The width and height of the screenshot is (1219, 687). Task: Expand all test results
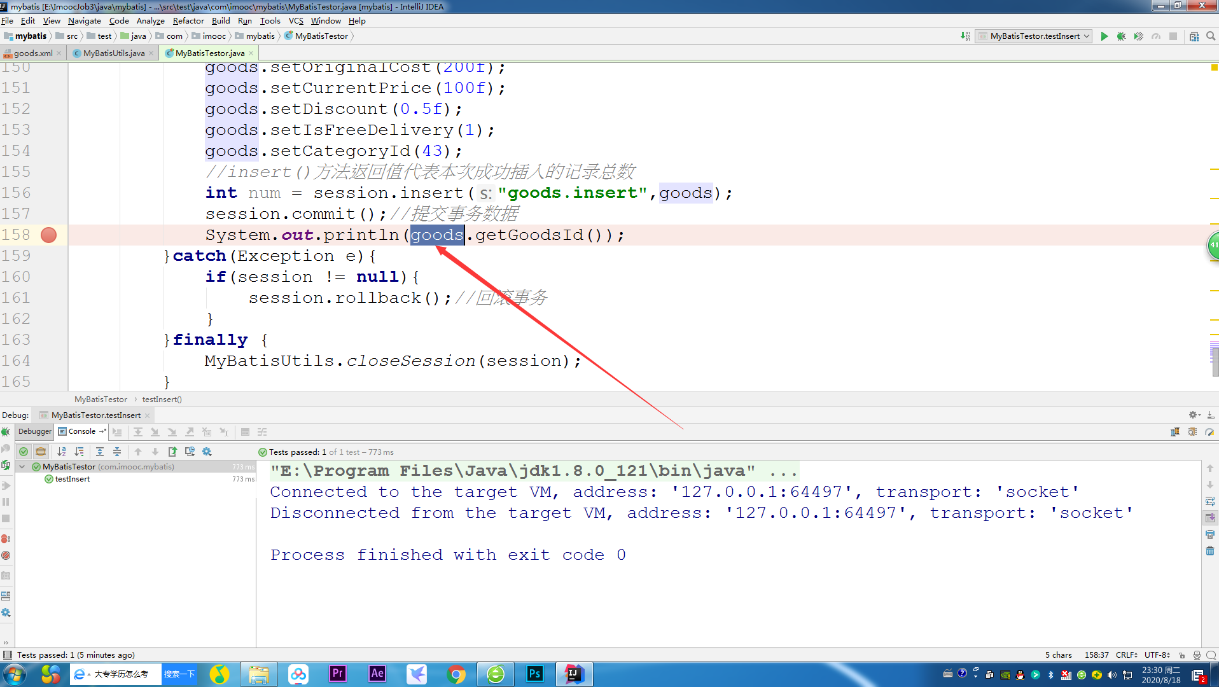pyautogui.click(x=100, y=452)
